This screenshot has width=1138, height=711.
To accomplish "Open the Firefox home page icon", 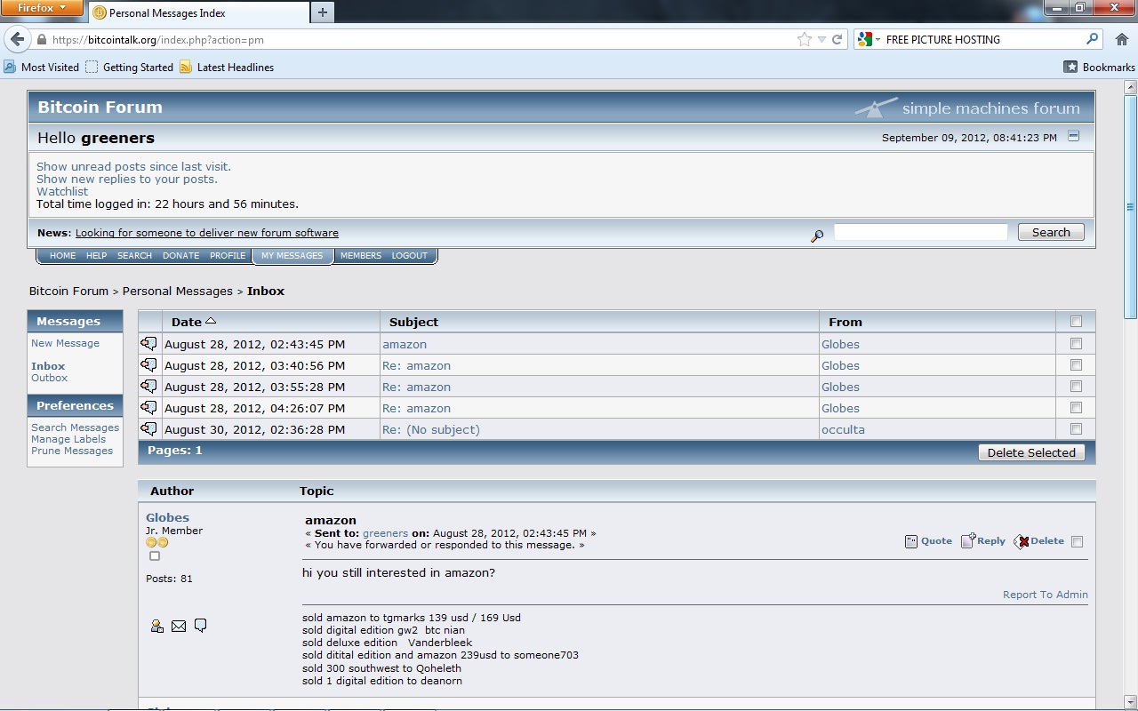I will point(1121,40).
